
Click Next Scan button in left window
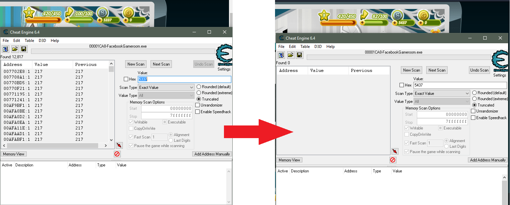click(x=161, y=64)
